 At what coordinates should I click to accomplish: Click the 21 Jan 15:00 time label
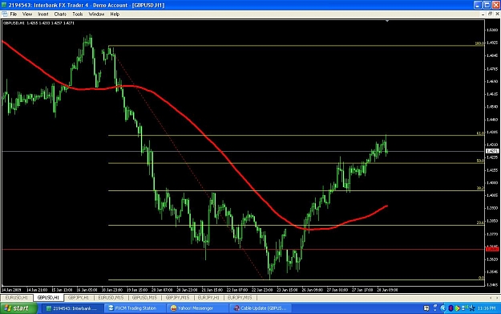point(212,290)
